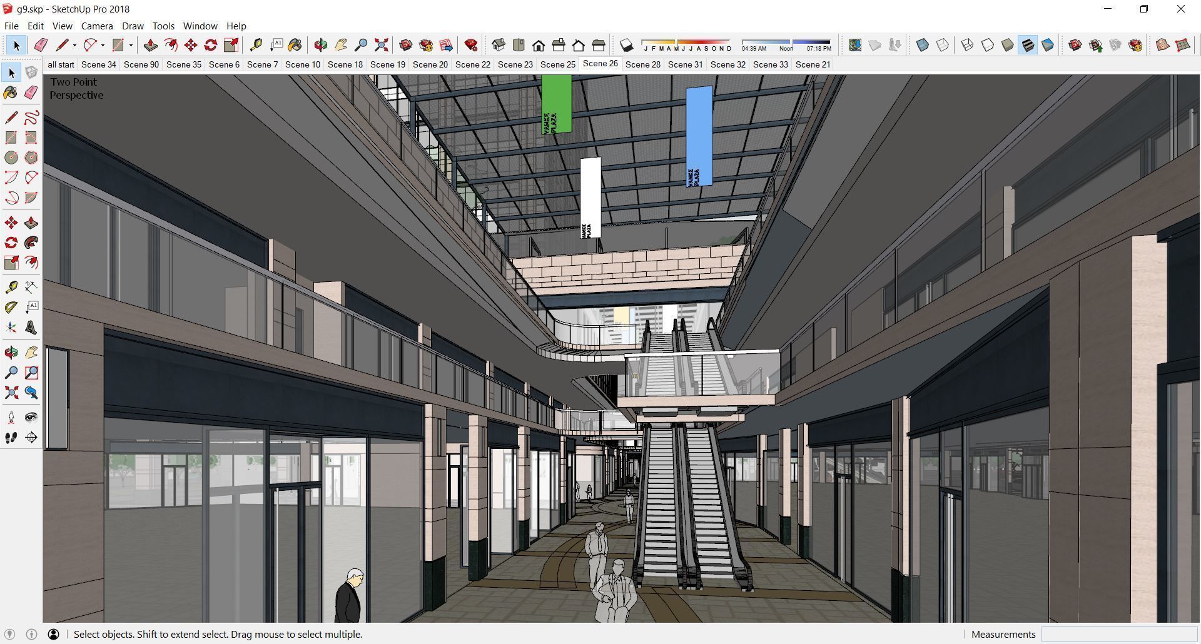This screenshot has height=644, width=1201.
Task: Enable Wireframe face style
Action: coord(968,45)
